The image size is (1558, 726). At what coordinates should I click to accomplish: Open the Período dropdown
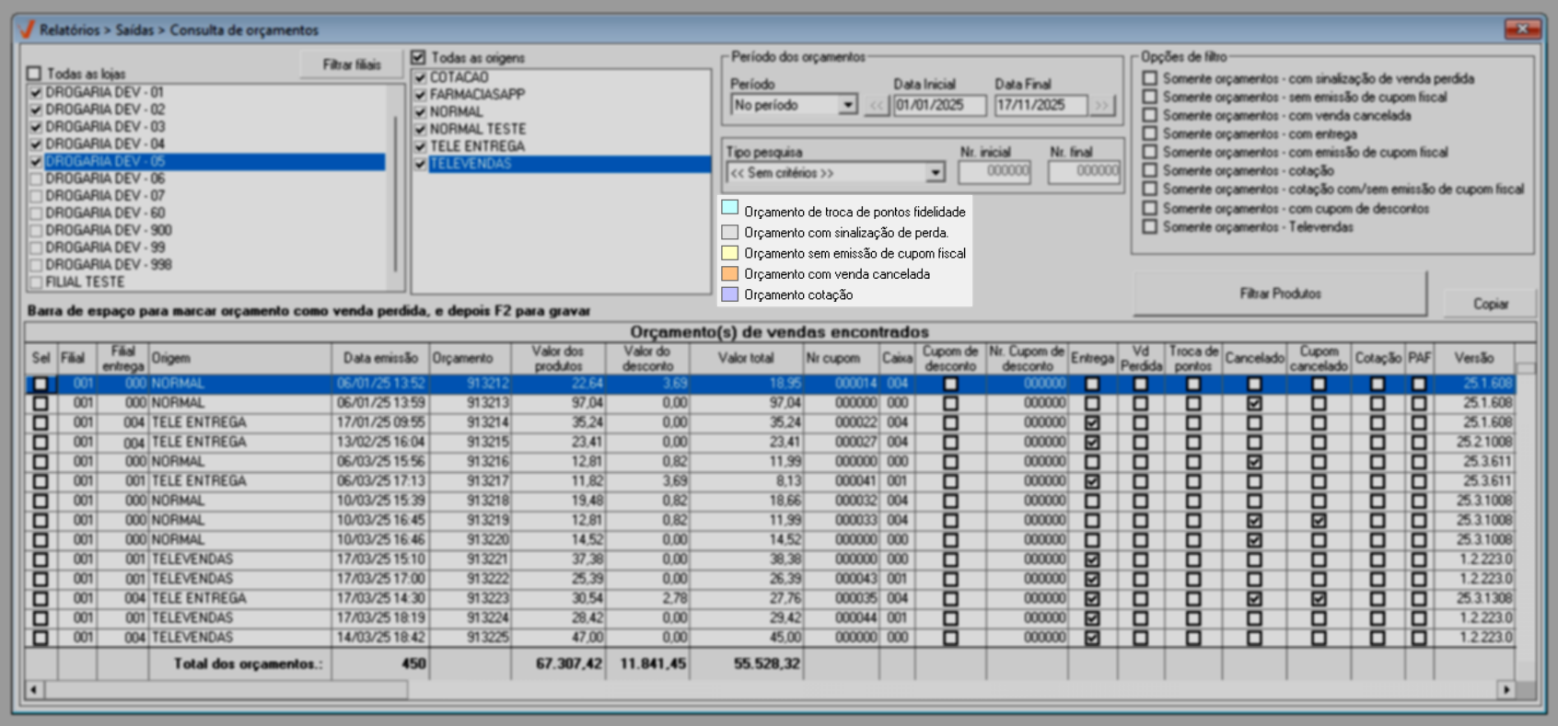847,106
